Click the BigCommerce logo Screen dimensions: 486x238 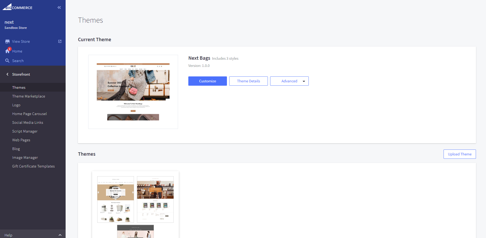[17, 7]
